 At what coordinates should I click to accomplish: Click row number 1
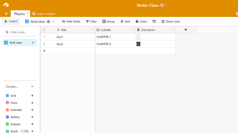[44, 37]
